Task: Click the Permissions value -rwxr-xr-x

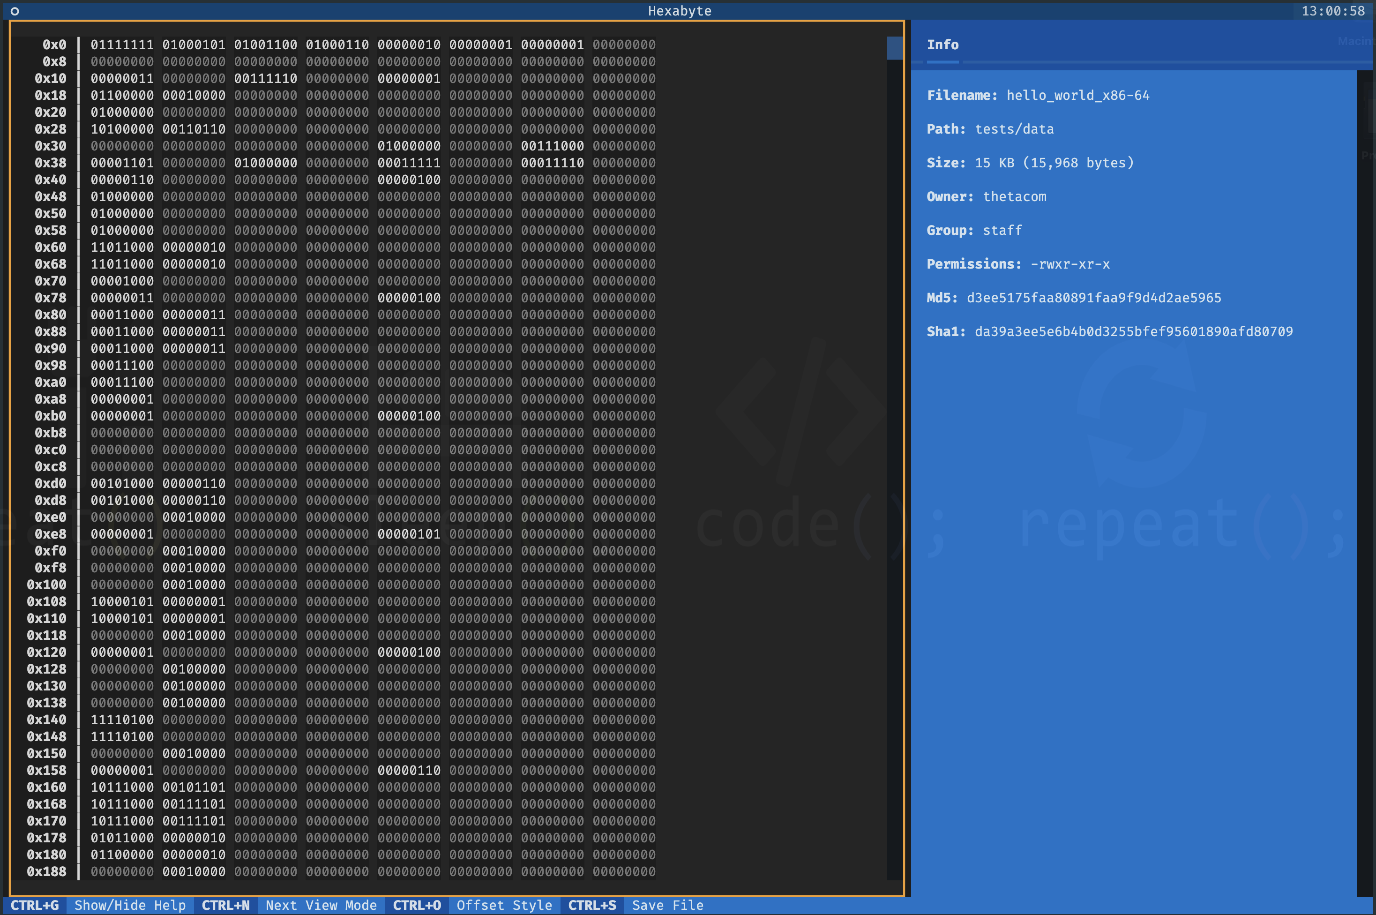Action: click(x=1070, y=264)
